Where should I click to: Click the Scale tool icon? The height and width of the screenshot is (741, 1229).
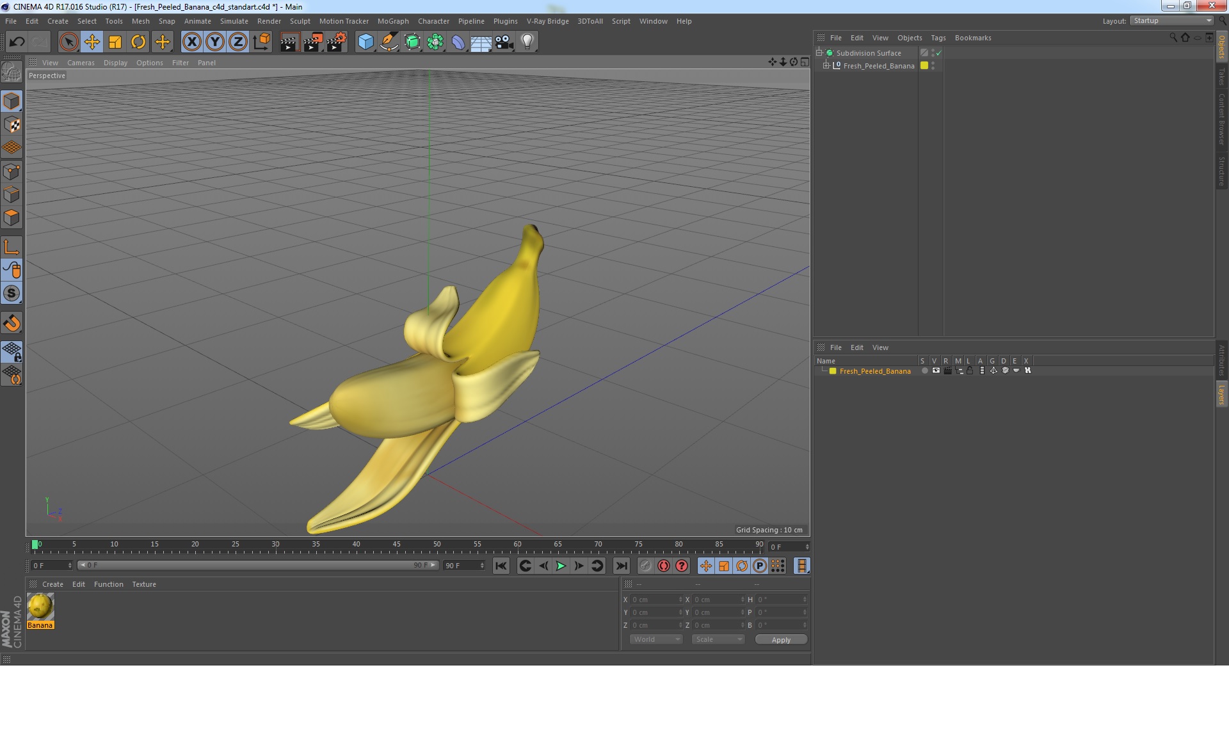click(115, 42)
